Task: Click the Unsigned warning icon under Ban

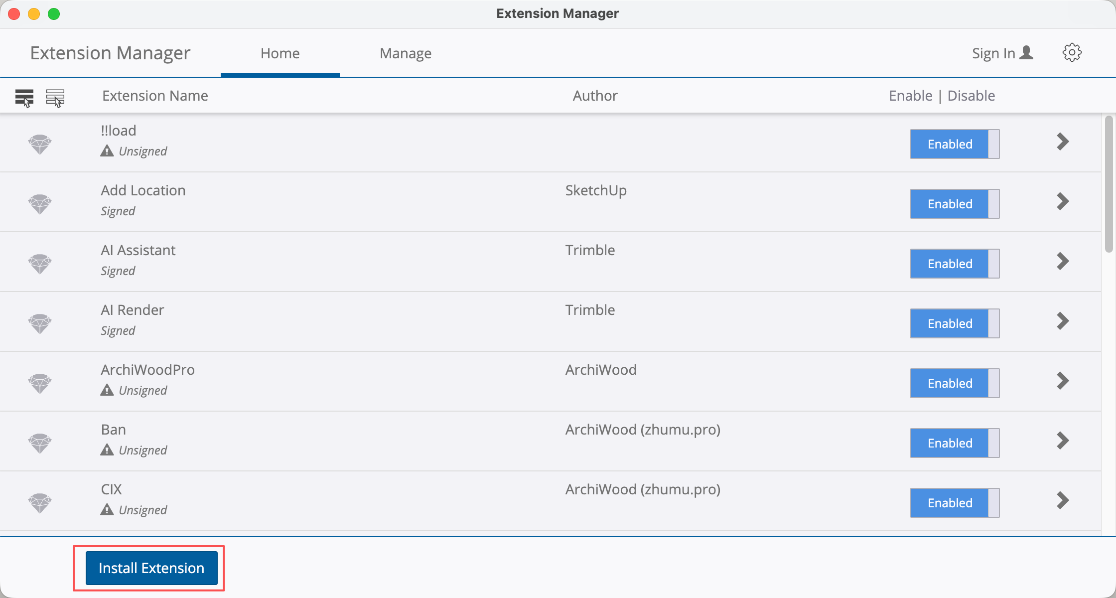Action: click(x=107, y=449)
